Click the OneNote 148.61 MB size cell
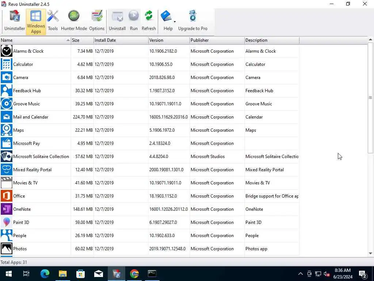Screen dimensions: 374x281 coord(83,209)
